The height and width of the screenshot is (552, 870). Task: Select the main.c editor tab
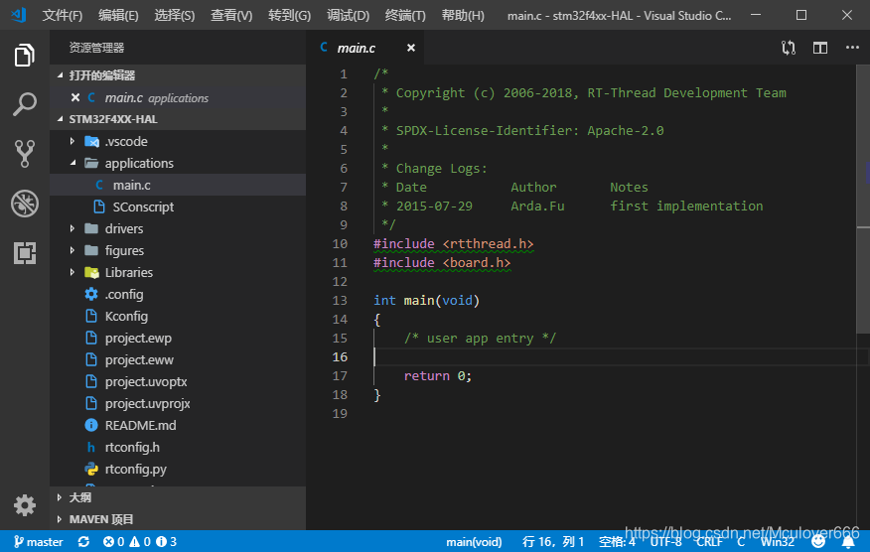[365, 48]
